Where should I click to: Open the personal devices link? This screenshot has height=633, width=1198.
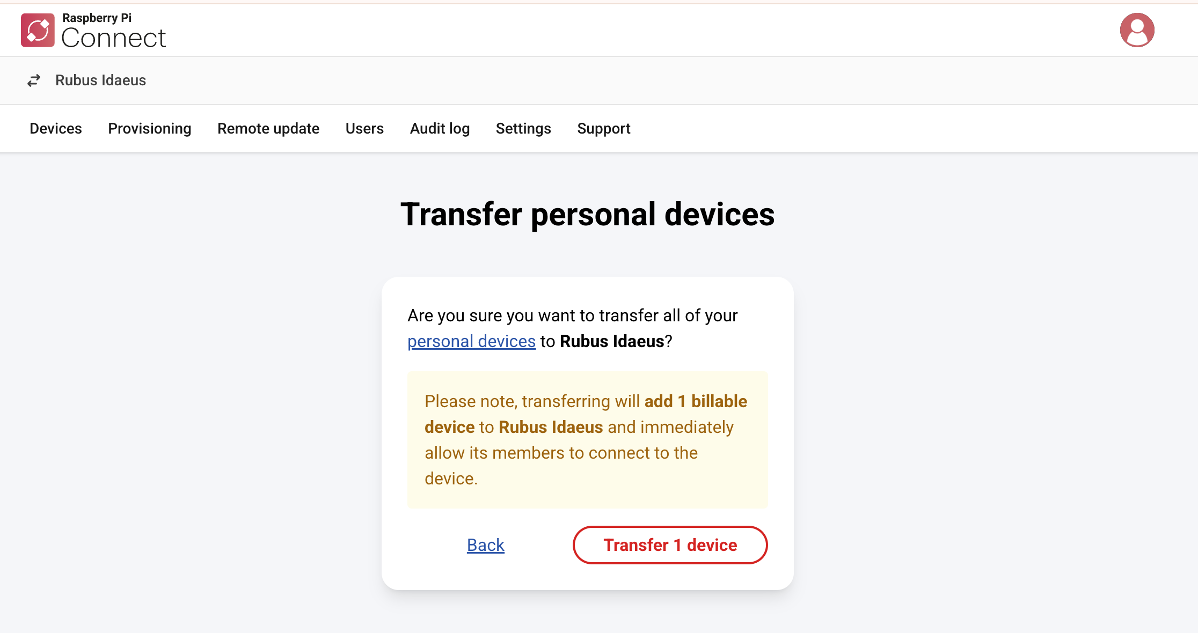pyautogui.click(x=471, y=341)
